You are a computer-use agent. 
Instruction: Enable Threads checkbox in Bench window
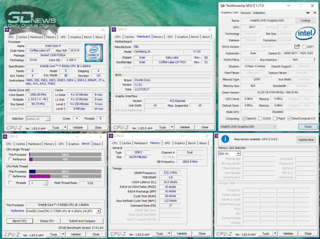tap(10, 183)
